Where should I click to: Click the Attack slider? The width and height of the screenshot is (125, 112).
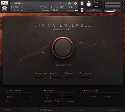[55, 78]
